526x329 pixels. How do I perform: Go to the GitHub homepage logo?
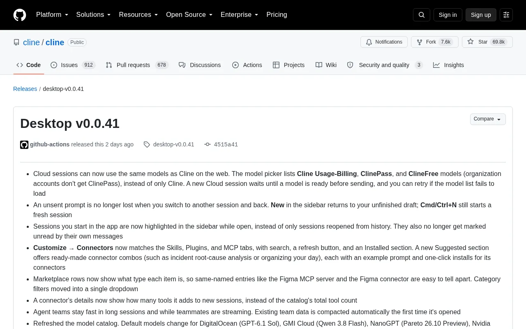[20, 15]
